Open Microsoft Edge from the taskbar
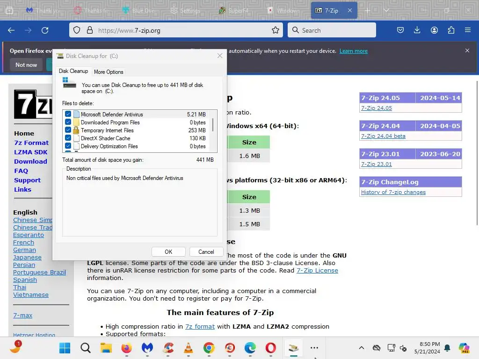The width and height of the screenshot is (479, 359). pyautogui.click(x=250, y=348)
